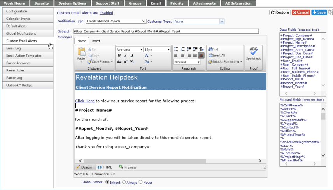Open the Notification Type dropdown
Image resolution: width=333 pixels, height=190 pixels.
pyautogui.click(x=116, y=21)
